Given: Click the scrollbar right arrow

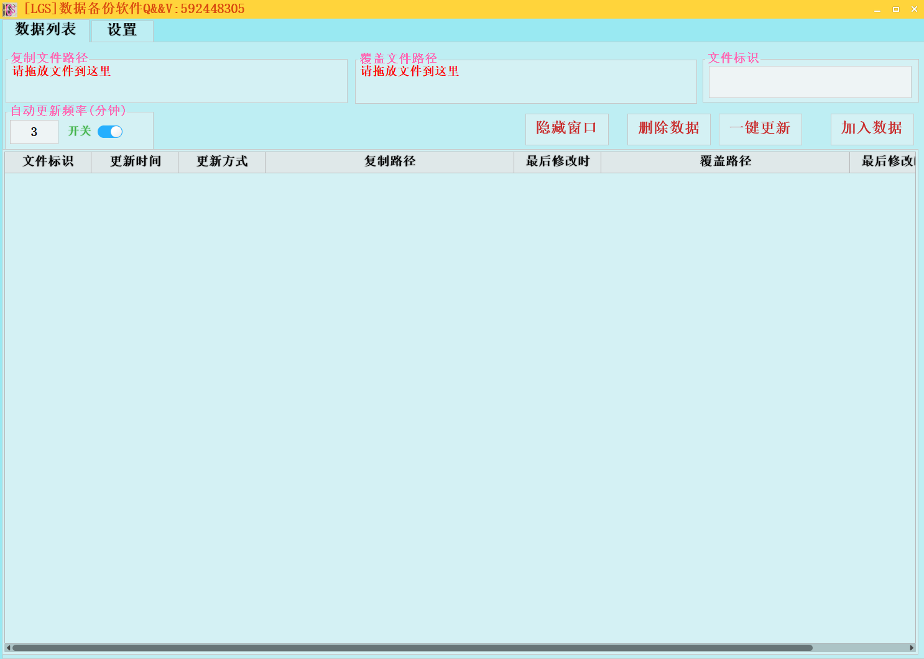Looking at the screenshot, I should tap(912, 648).
